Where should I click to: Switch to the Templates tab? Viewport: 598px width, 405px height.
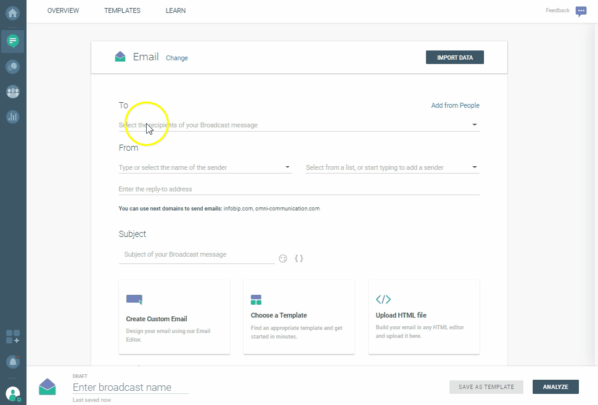122,10
